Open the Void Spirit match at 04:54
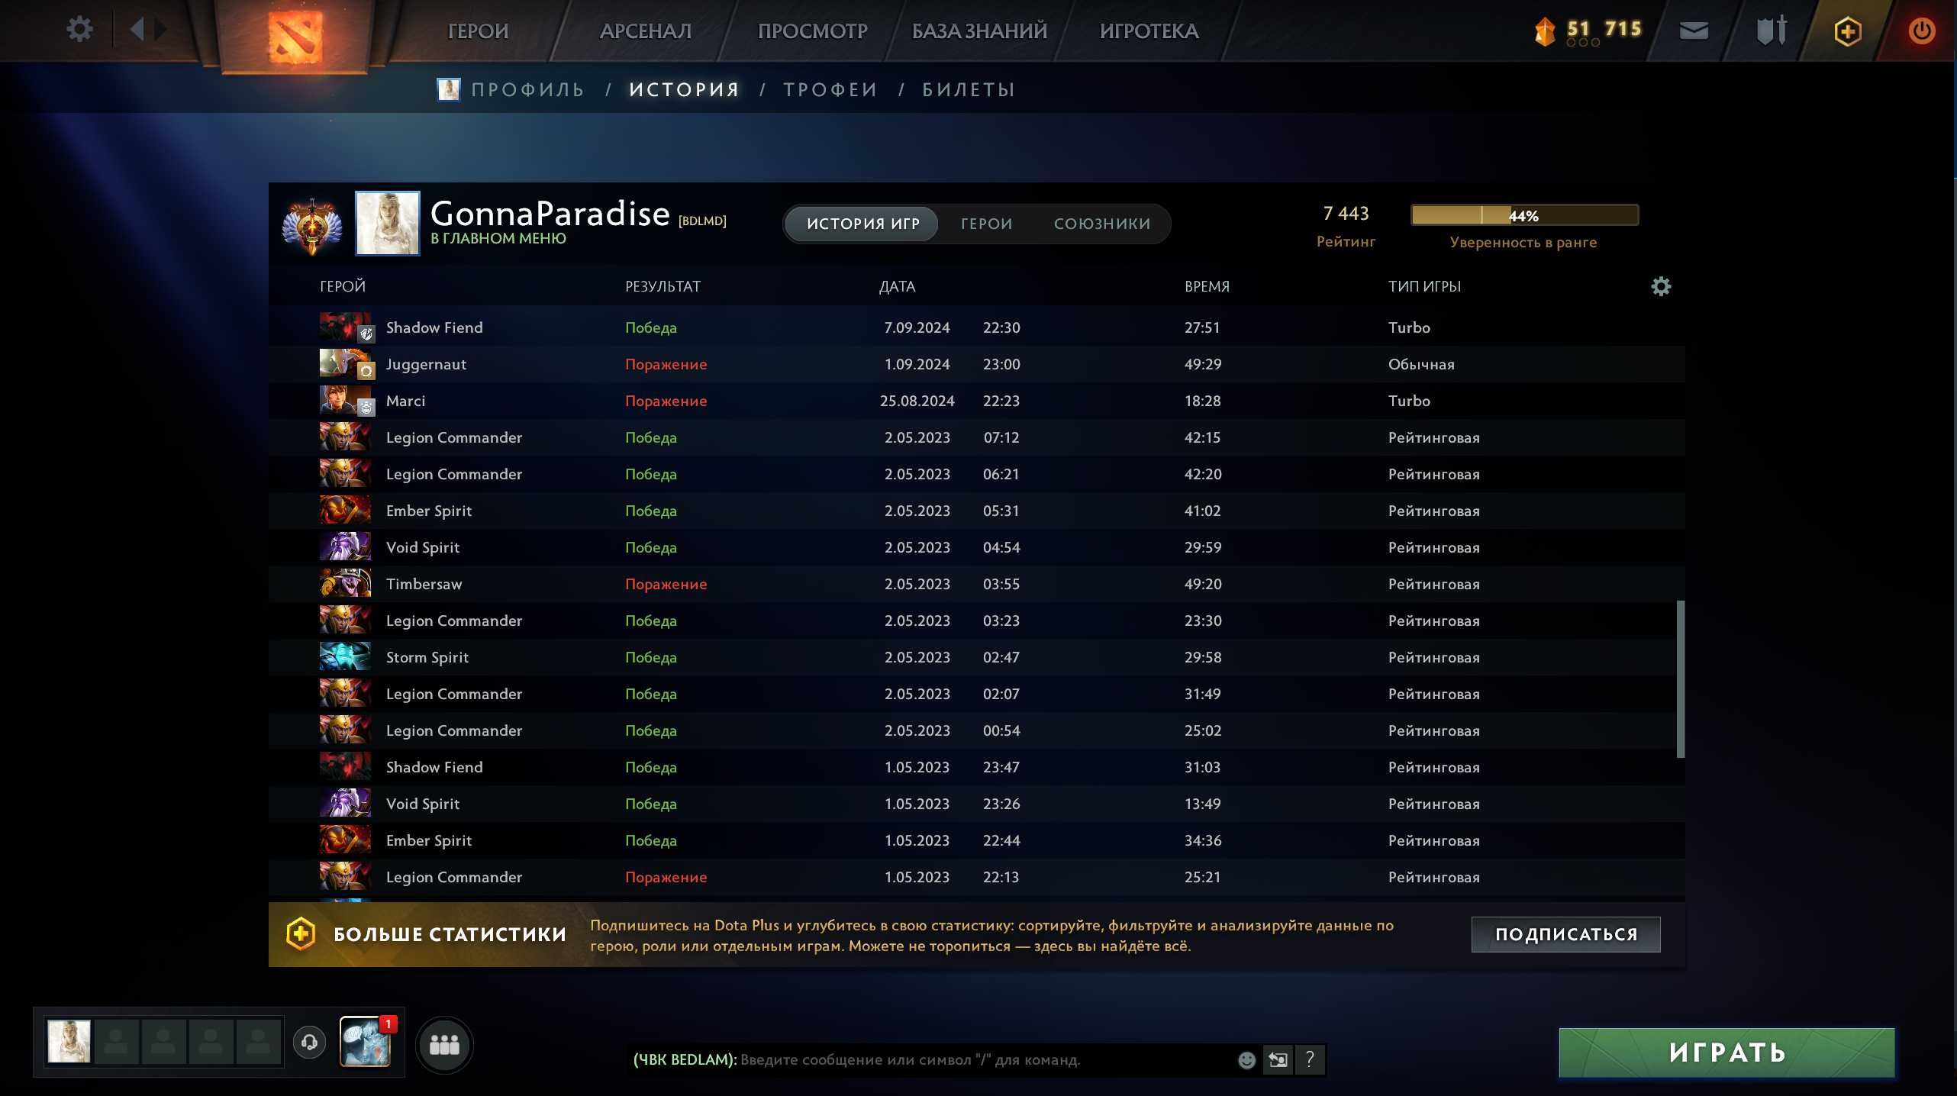This screenshot has height=1096, width=1957. tap(977, 547)
